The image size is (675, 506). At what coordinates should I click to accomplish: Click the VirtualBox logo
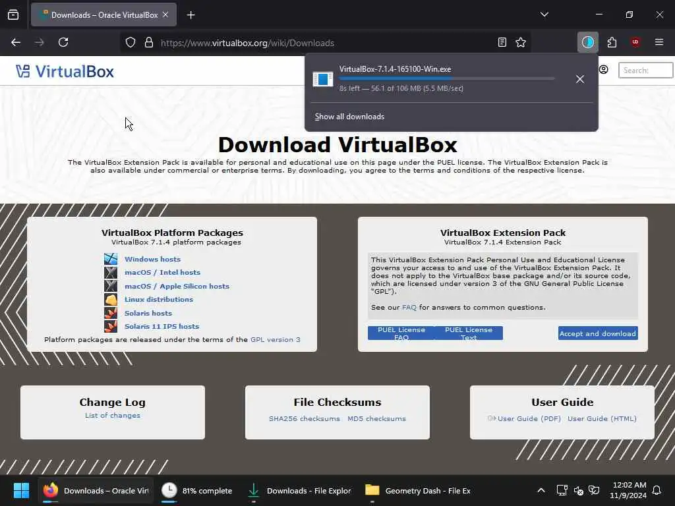point(65,71)
